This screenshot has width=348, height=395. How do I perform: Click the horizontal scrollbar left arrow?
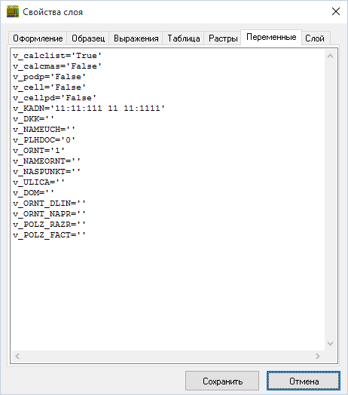pyautogui.click(x=17, y=356)
